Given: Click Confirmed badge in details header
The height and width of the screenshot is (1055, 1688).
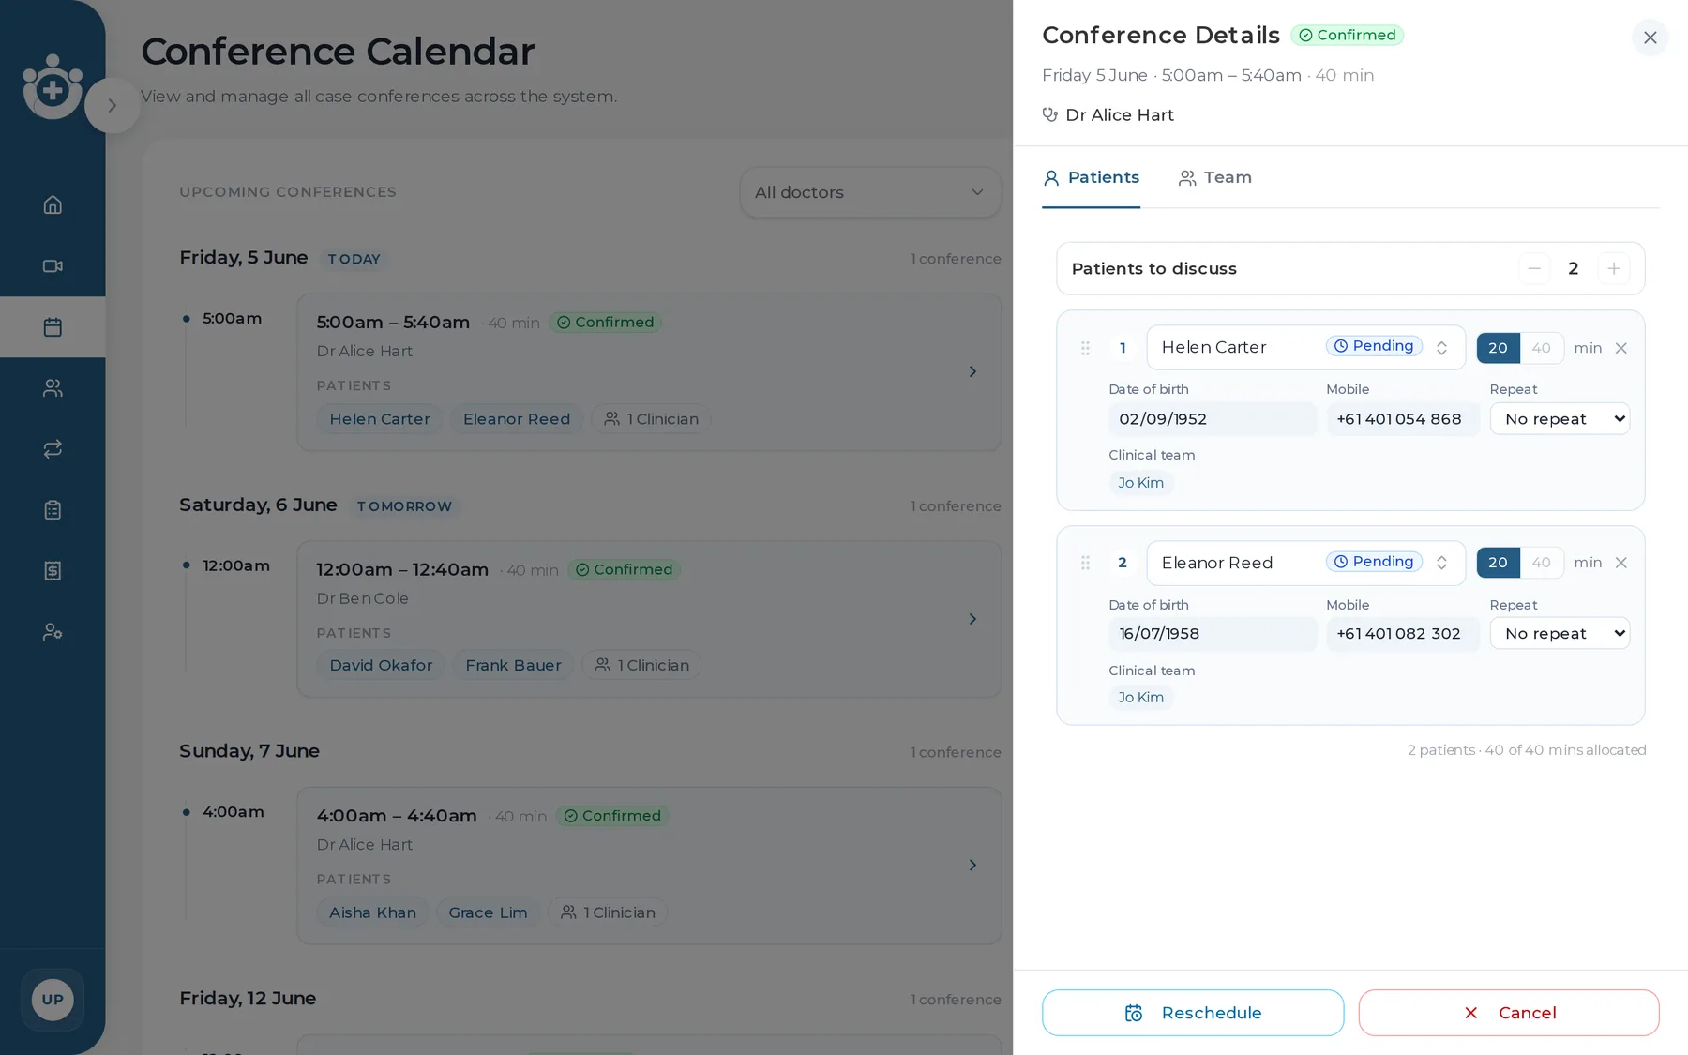Looking at the screenshot, I should click(1348, 35).
